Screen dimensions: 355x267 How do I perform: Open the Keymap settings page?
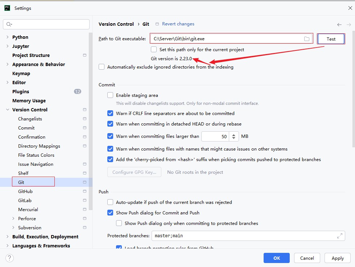21,73
